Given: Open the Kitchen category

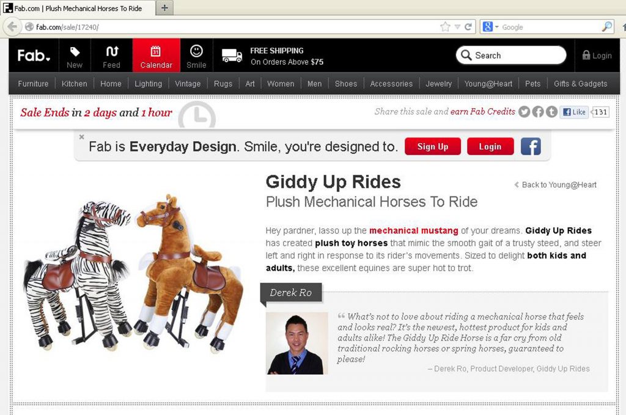Looking at the screenshot, I should pos(74,84).
